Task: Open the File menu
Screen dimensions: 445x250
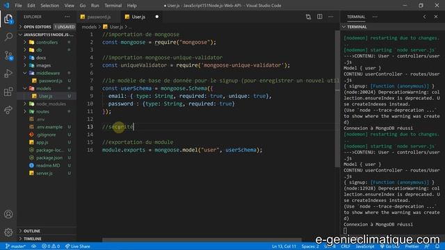Action: [x=18, y=6]
